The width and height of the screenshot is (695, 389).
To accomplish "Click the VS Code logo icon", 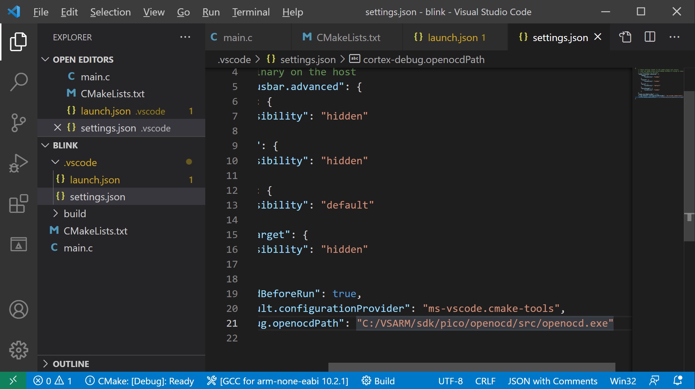I will 14,12.
